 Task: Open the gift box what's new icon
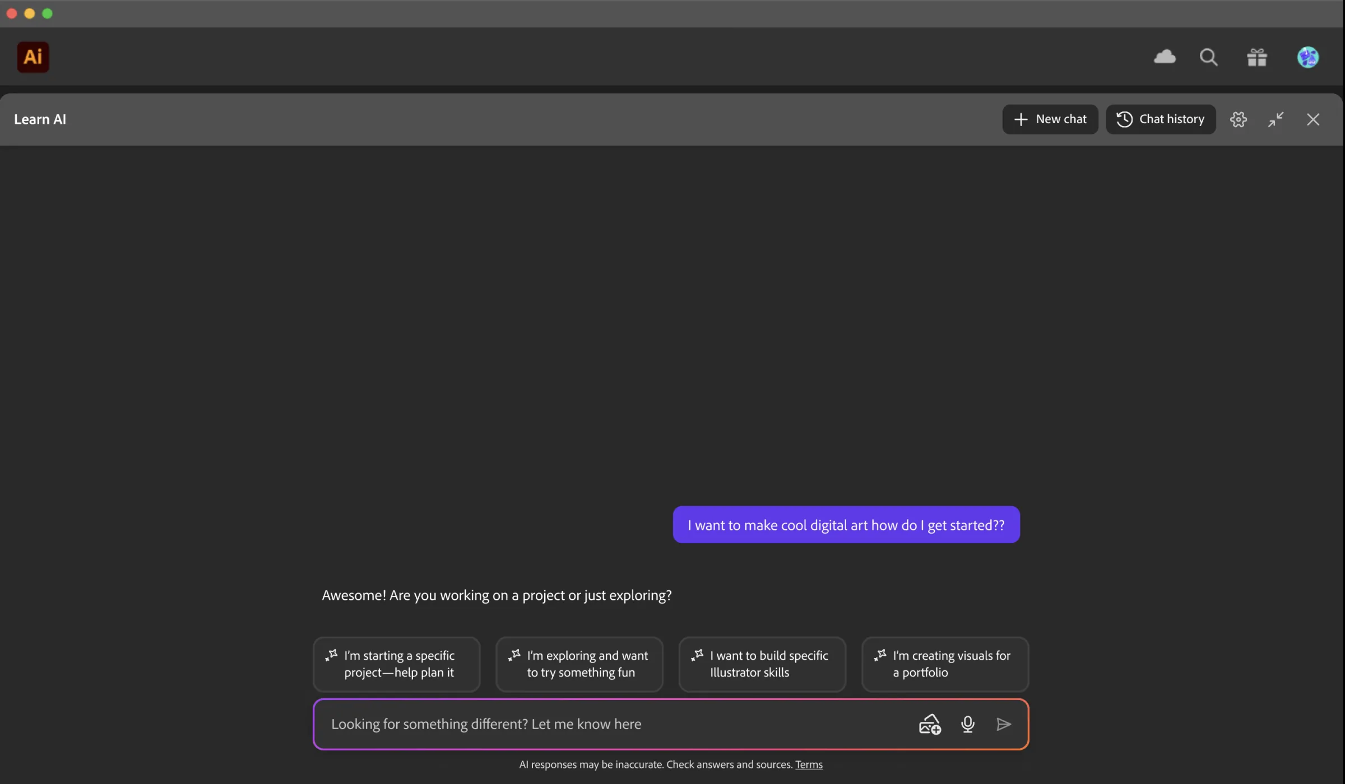tap(1257, 57)
